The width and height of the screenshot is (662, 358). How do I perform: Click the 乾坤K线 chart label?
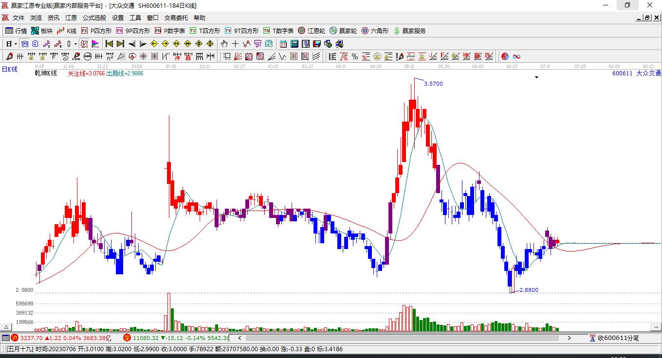coord(46,73)
